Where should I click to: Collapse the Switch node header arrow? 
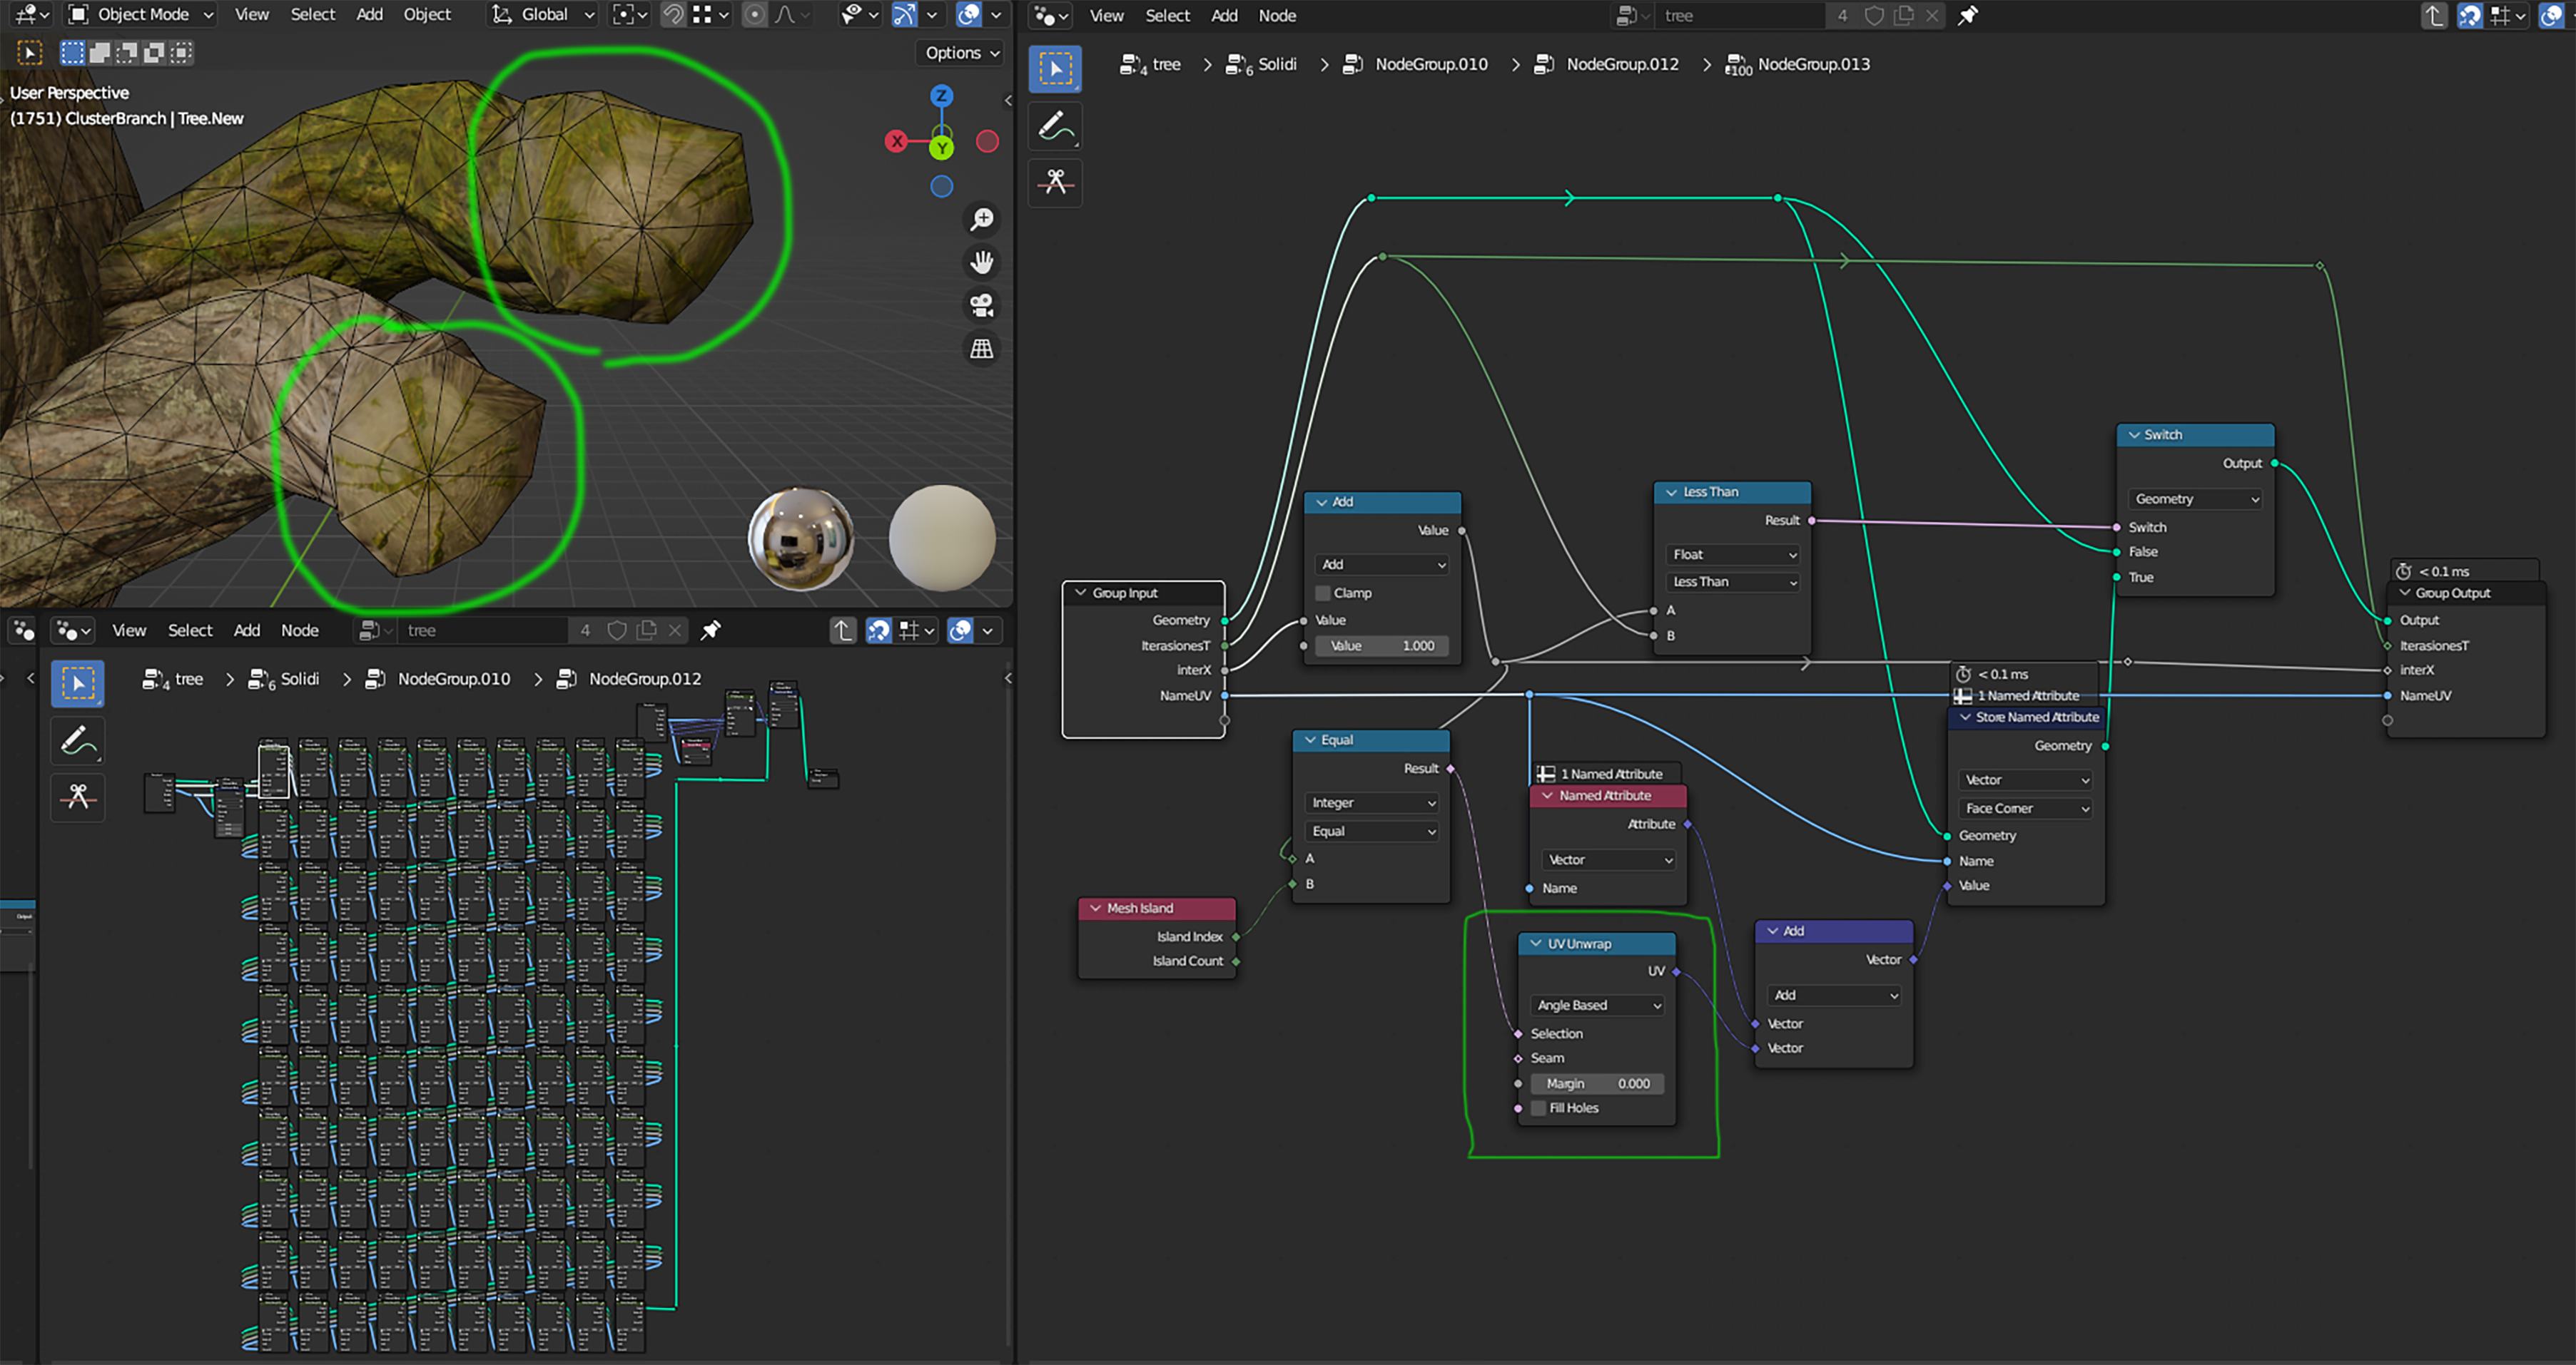[2134, 435]
